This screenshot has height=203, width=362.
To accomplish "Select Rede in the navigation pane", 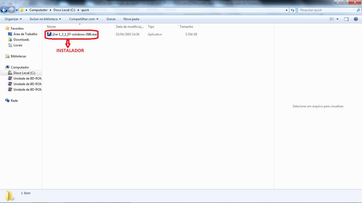I will coord(14,101).
